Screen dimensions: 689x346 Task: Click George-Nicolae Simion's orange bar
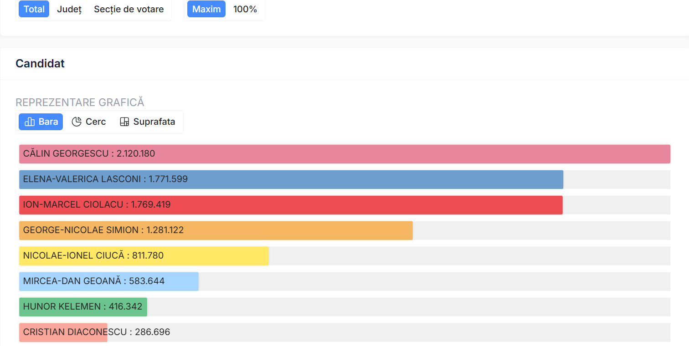pos(216,230)
